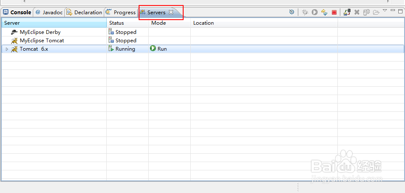Click the Run mode cell of Tomcat 6.x
This screenshot has height=193, width=405.
169,49
